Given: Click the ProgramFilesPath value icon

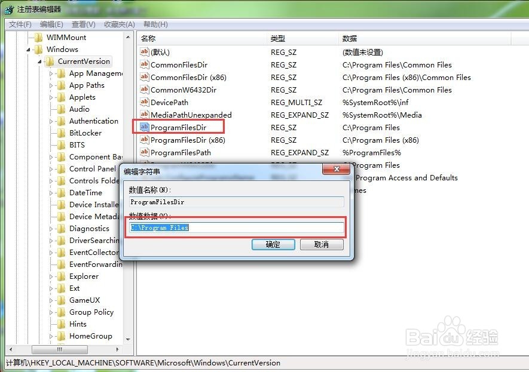Looking at the screenshot, I should coord(145,152).
